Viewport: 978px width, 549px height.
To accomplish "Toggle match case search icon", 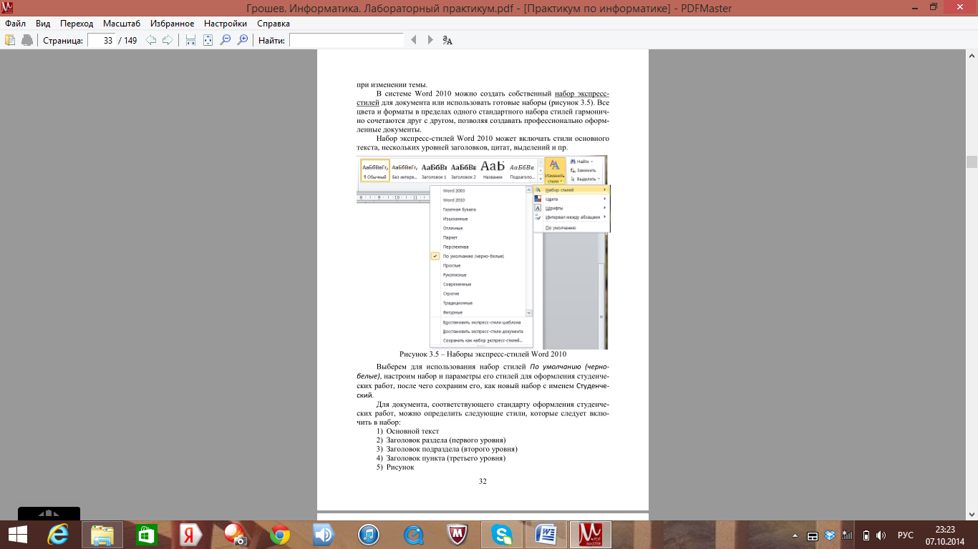I will pos(447,40).
